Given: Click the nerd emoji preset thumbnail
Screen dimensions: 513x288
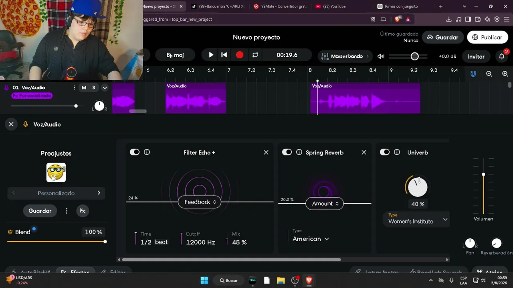Looking at the screenshot, I should coord(56,172).
